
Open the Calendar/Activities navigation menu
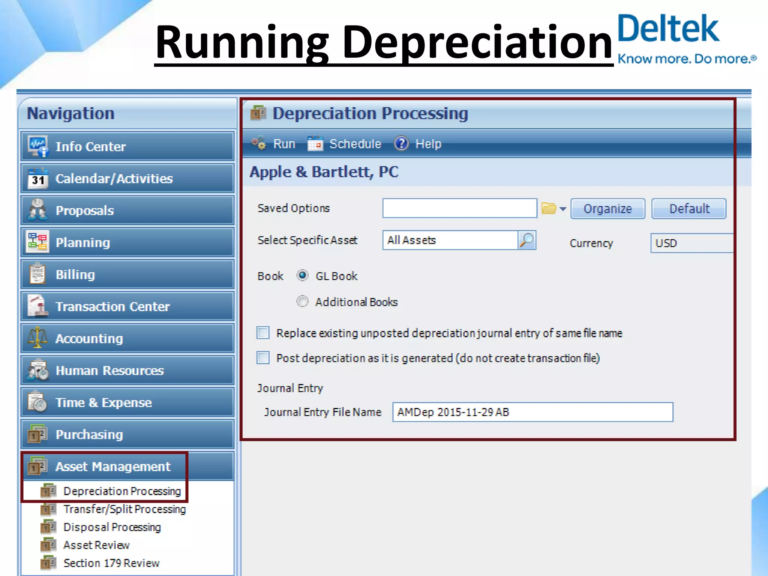[127, 178]
